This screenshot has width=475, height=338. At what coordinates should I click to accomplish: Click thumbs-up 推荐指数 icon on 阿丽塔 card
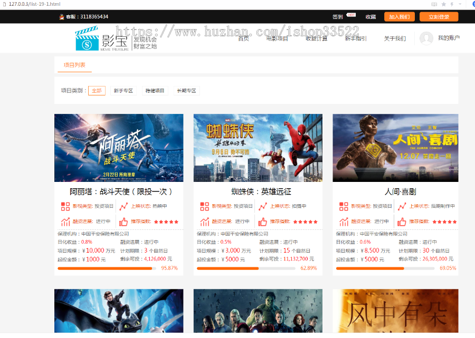click(123, 221)
